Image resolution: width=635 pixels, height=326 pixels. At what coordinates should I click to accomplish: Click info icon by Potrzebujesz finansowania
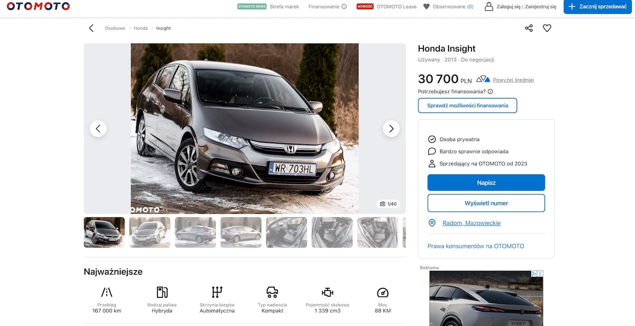490,91
